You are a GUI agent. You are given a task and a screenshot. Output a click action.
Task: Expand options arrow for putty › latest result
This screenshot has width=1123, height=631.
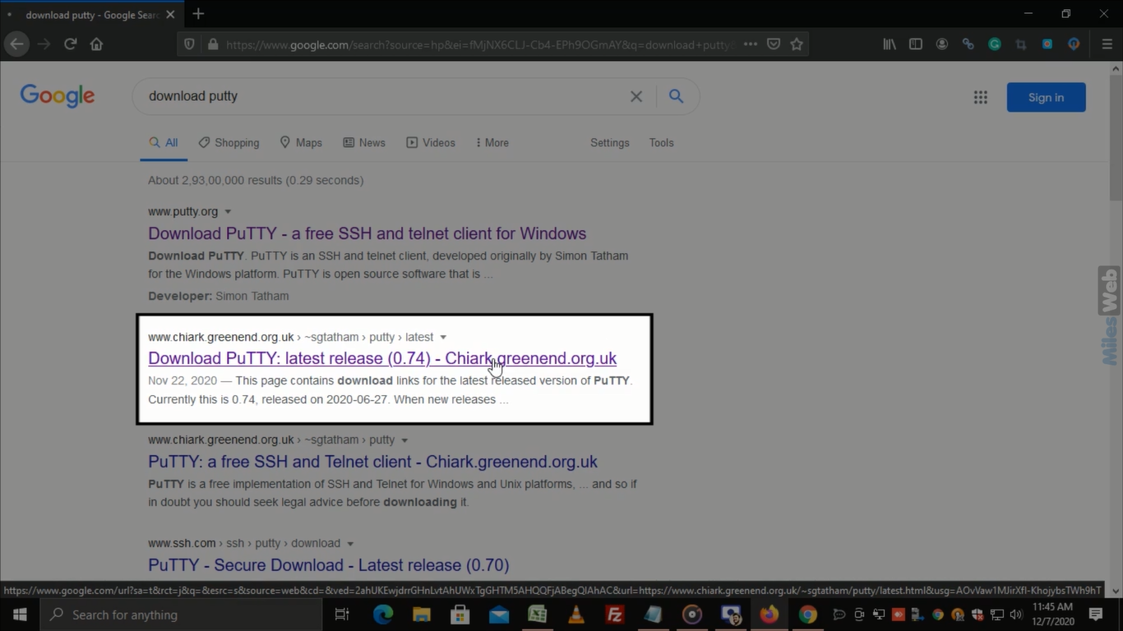coord(443,338)
